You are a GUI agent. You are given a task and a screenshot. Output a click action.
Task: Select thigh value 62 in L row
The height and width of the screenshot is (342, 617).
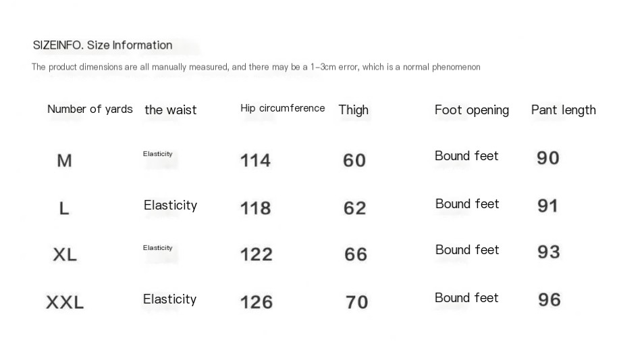tap(354, 208)
